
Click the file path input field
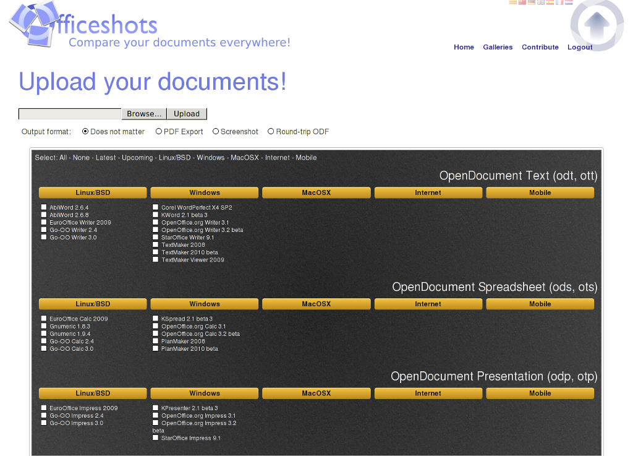pyautogui.click(x=70, y=114)
